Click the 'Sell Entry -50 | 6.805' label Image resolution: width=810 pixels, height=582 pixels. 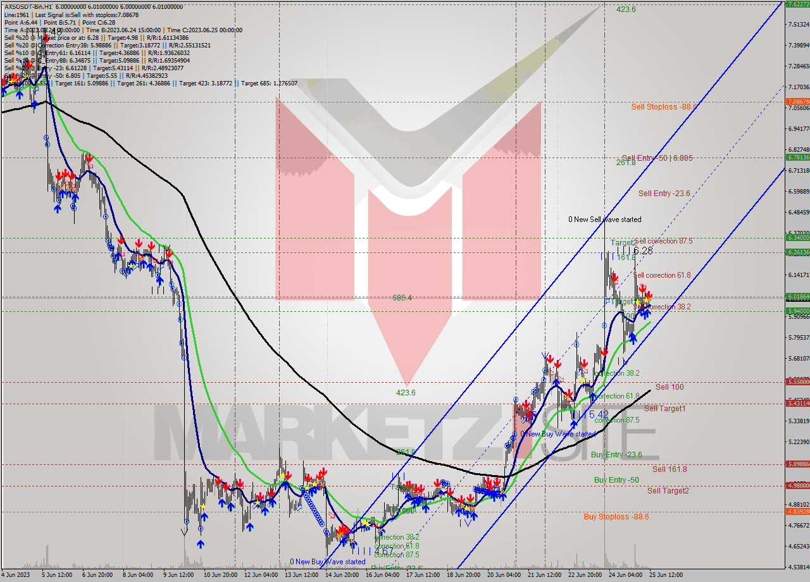pos(657,158)
